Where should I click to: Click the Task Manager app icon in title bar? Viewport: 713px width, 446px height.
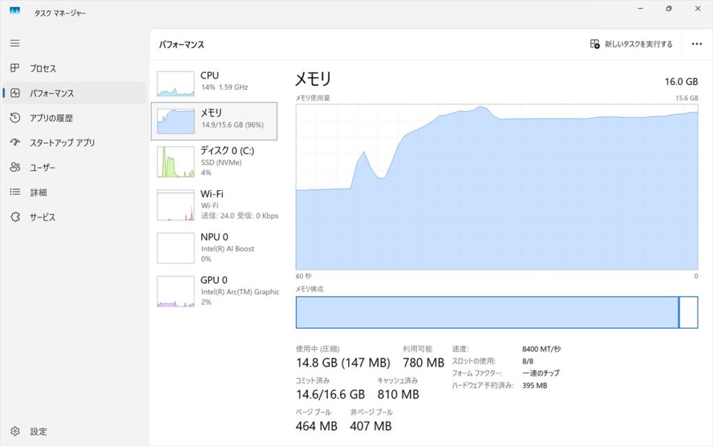point(15,11)
